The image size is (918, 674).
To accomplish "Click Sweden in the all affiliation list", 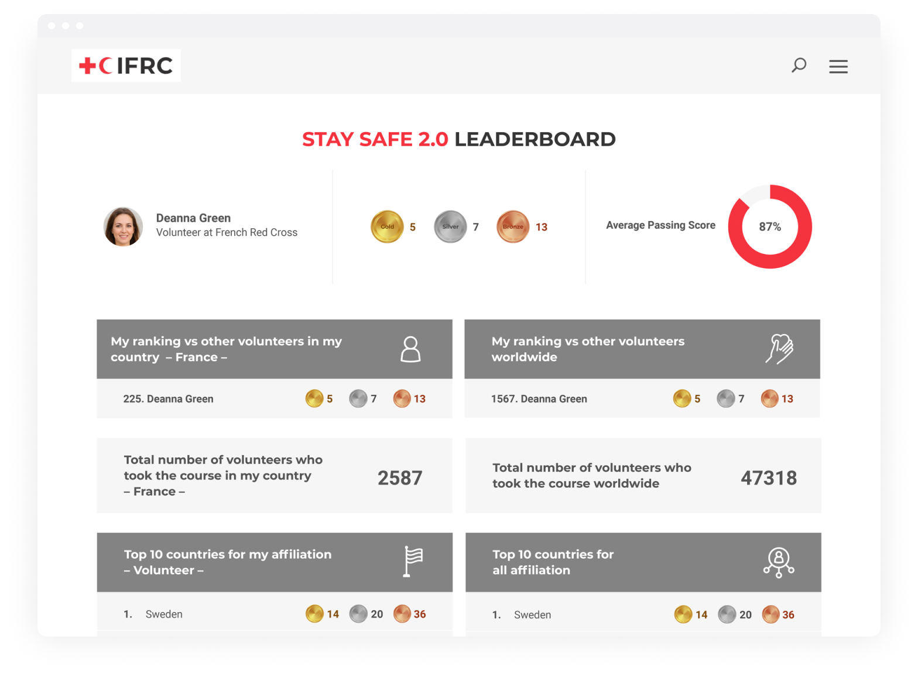I will pyautogui.click(x=532, y=615).
